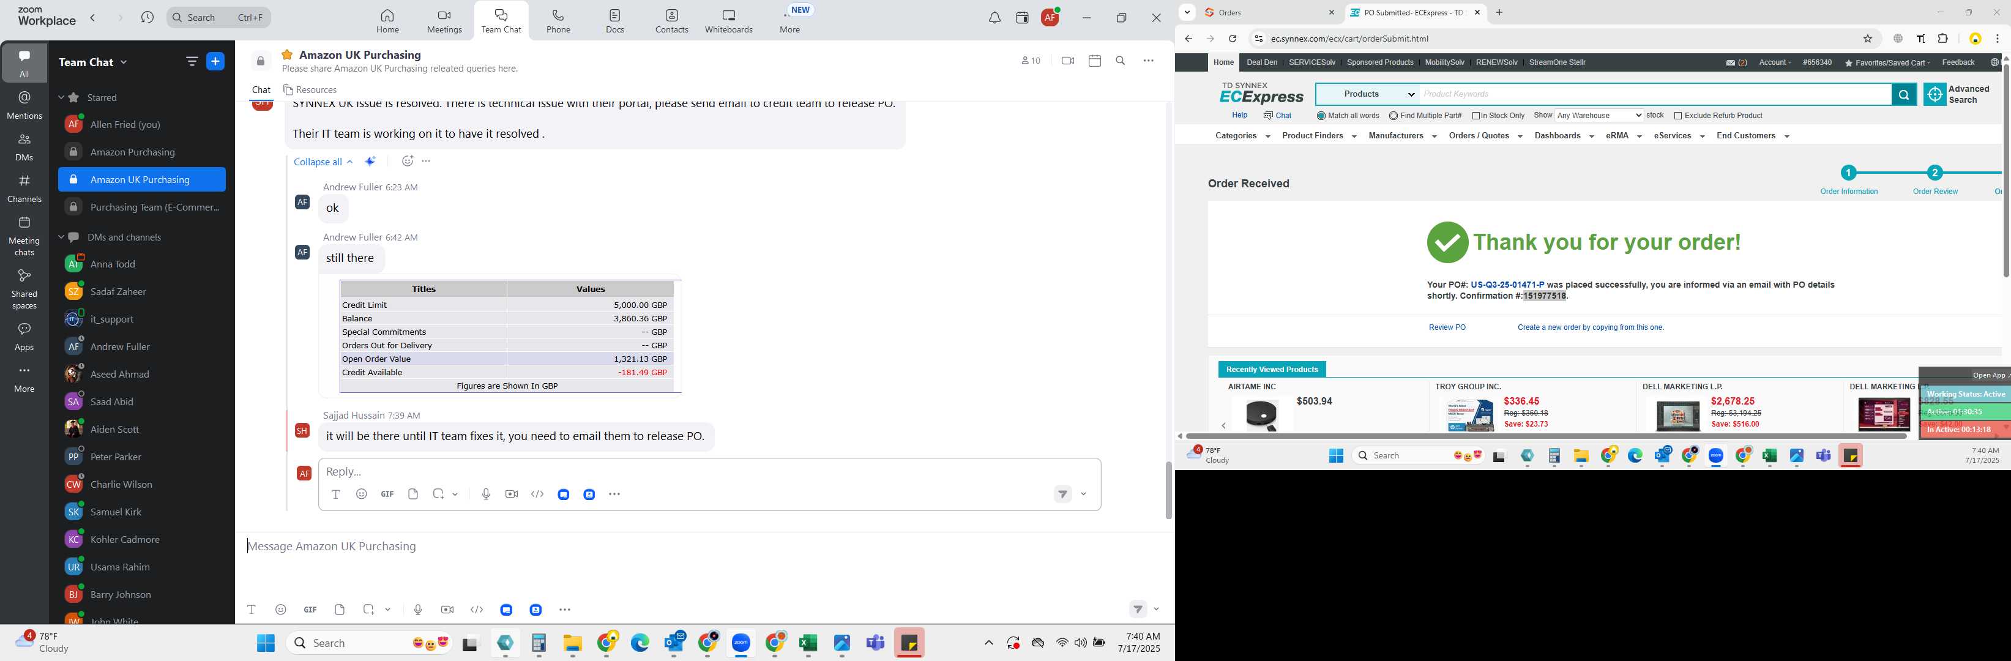Open Mentions in Zoom sidebar
The image size is (2011, 661).
[x=24, y=105]
